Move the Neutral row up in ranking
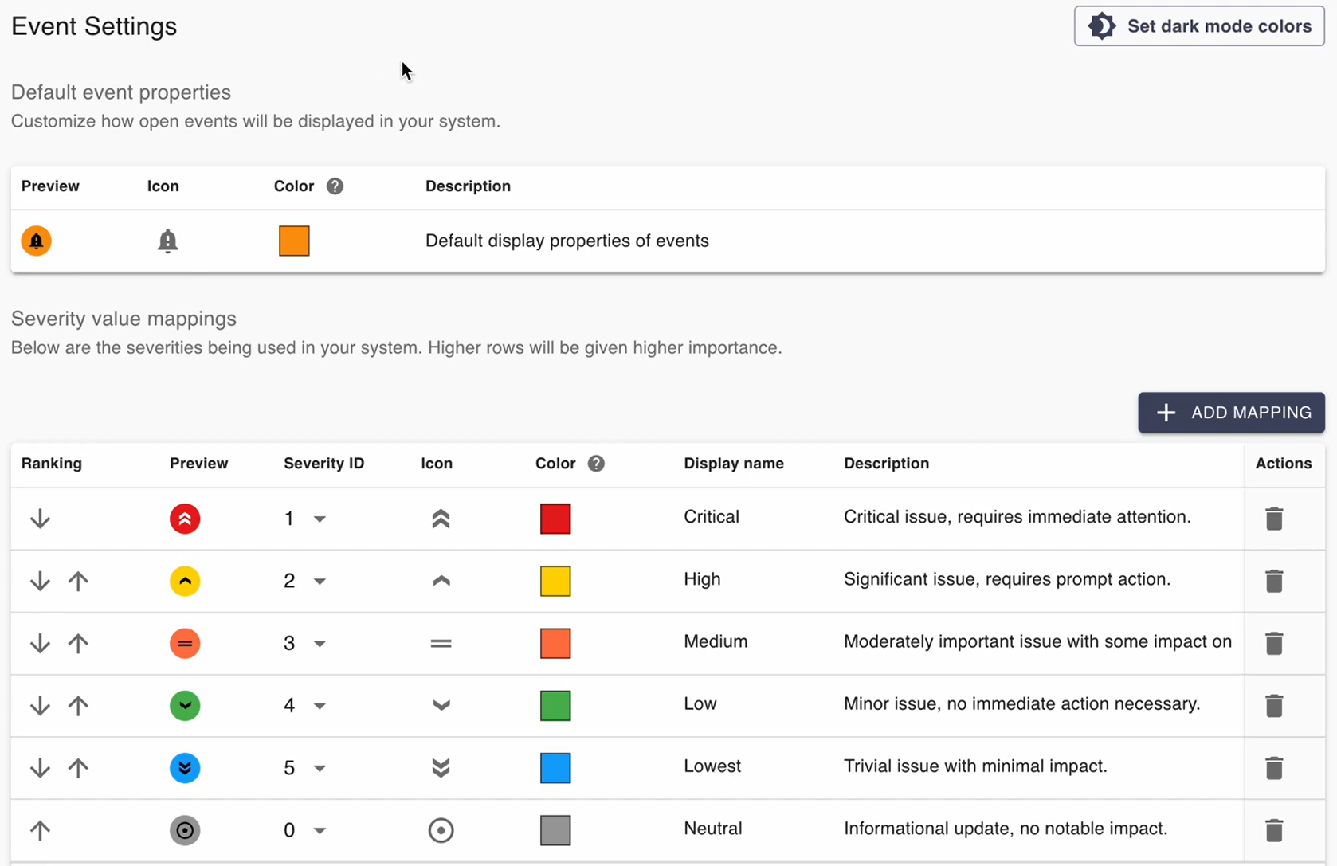 point(40,830)
